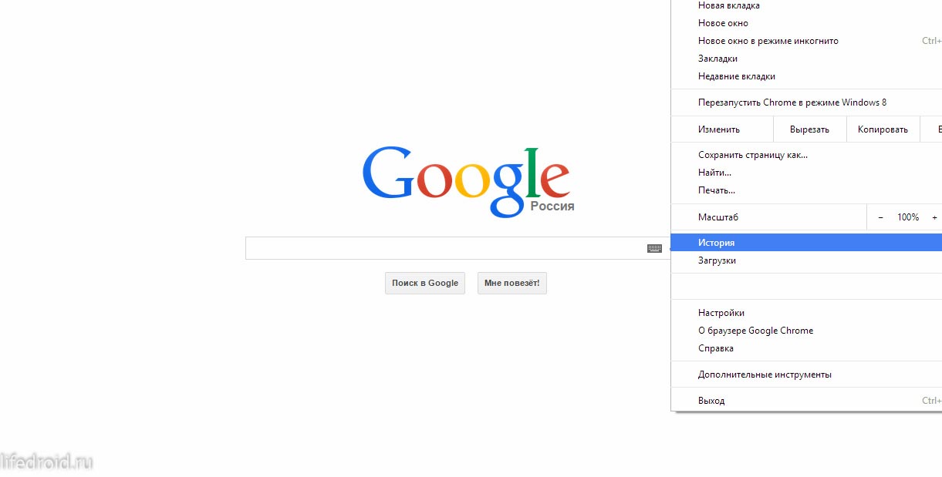Expand the Закладки submenu
Viewport: 942px width, 477px height.
[x=807, y=59]
